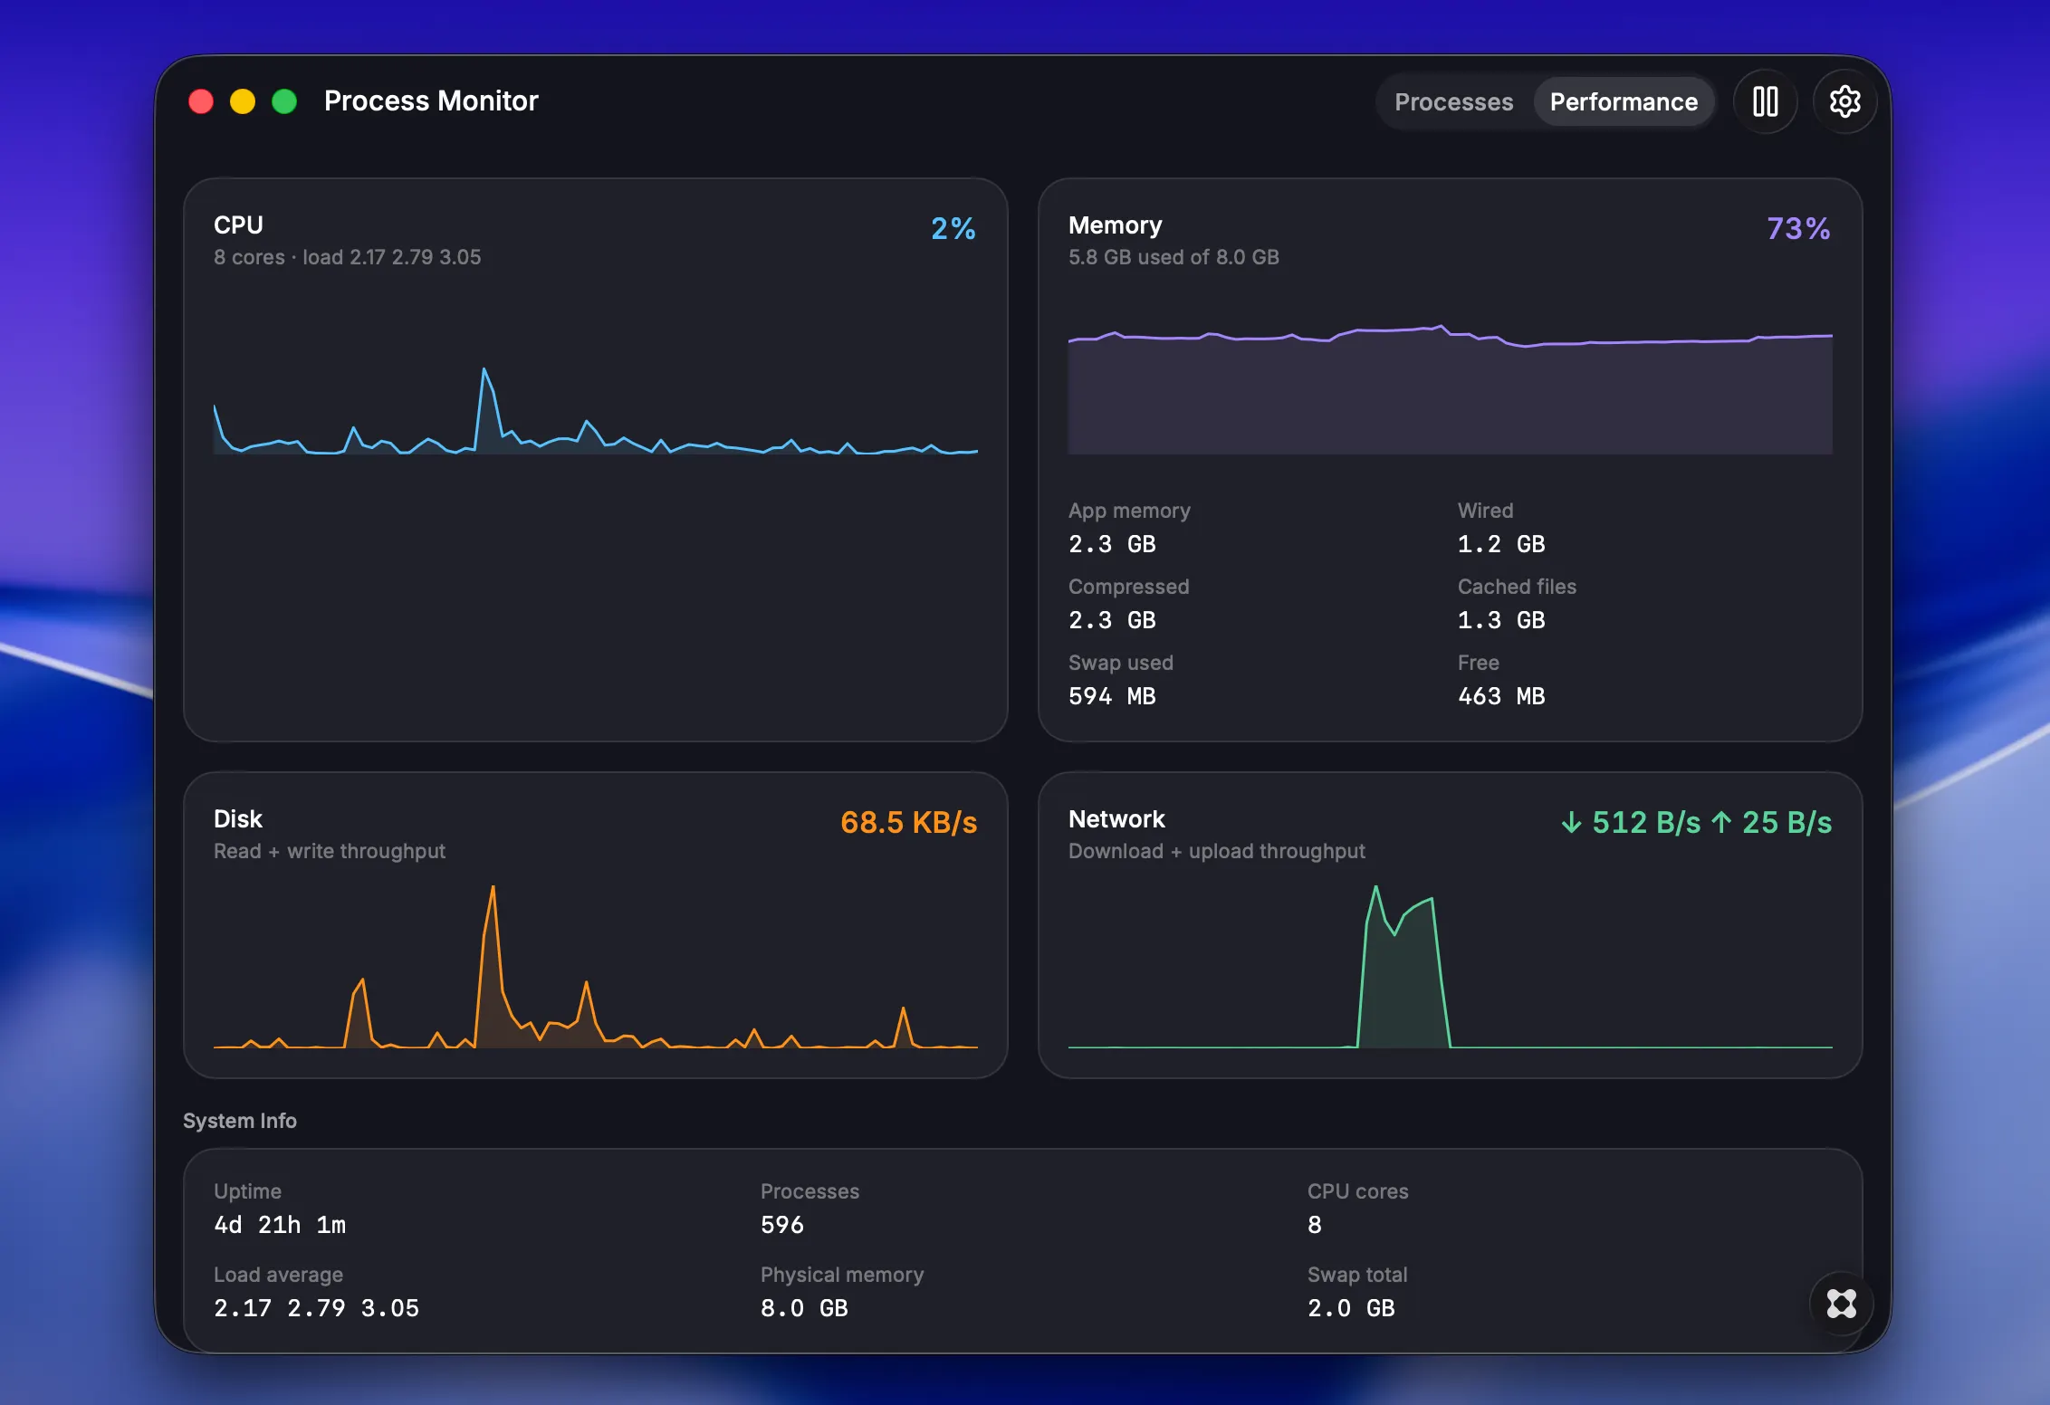
Task: Click the CPU card title
Action: click(x=238, y=225)
